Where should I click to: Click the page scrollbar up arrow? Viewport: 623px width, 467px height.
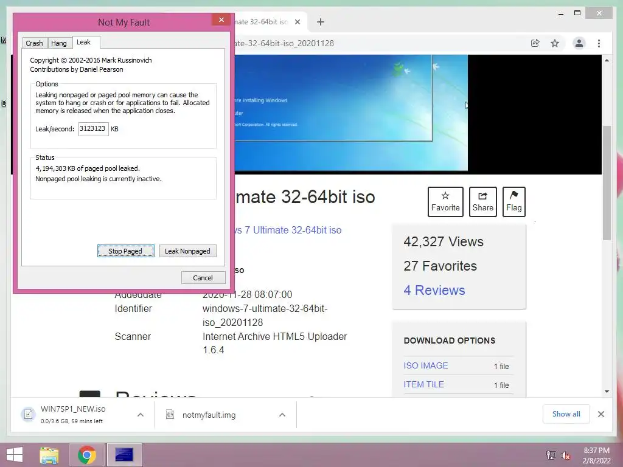[607, 60]
